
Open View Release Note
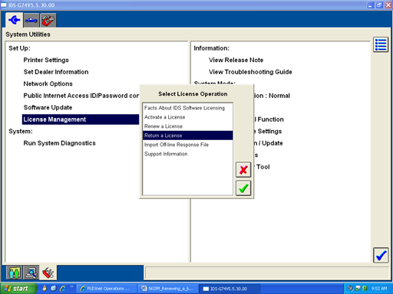point(236,60)
